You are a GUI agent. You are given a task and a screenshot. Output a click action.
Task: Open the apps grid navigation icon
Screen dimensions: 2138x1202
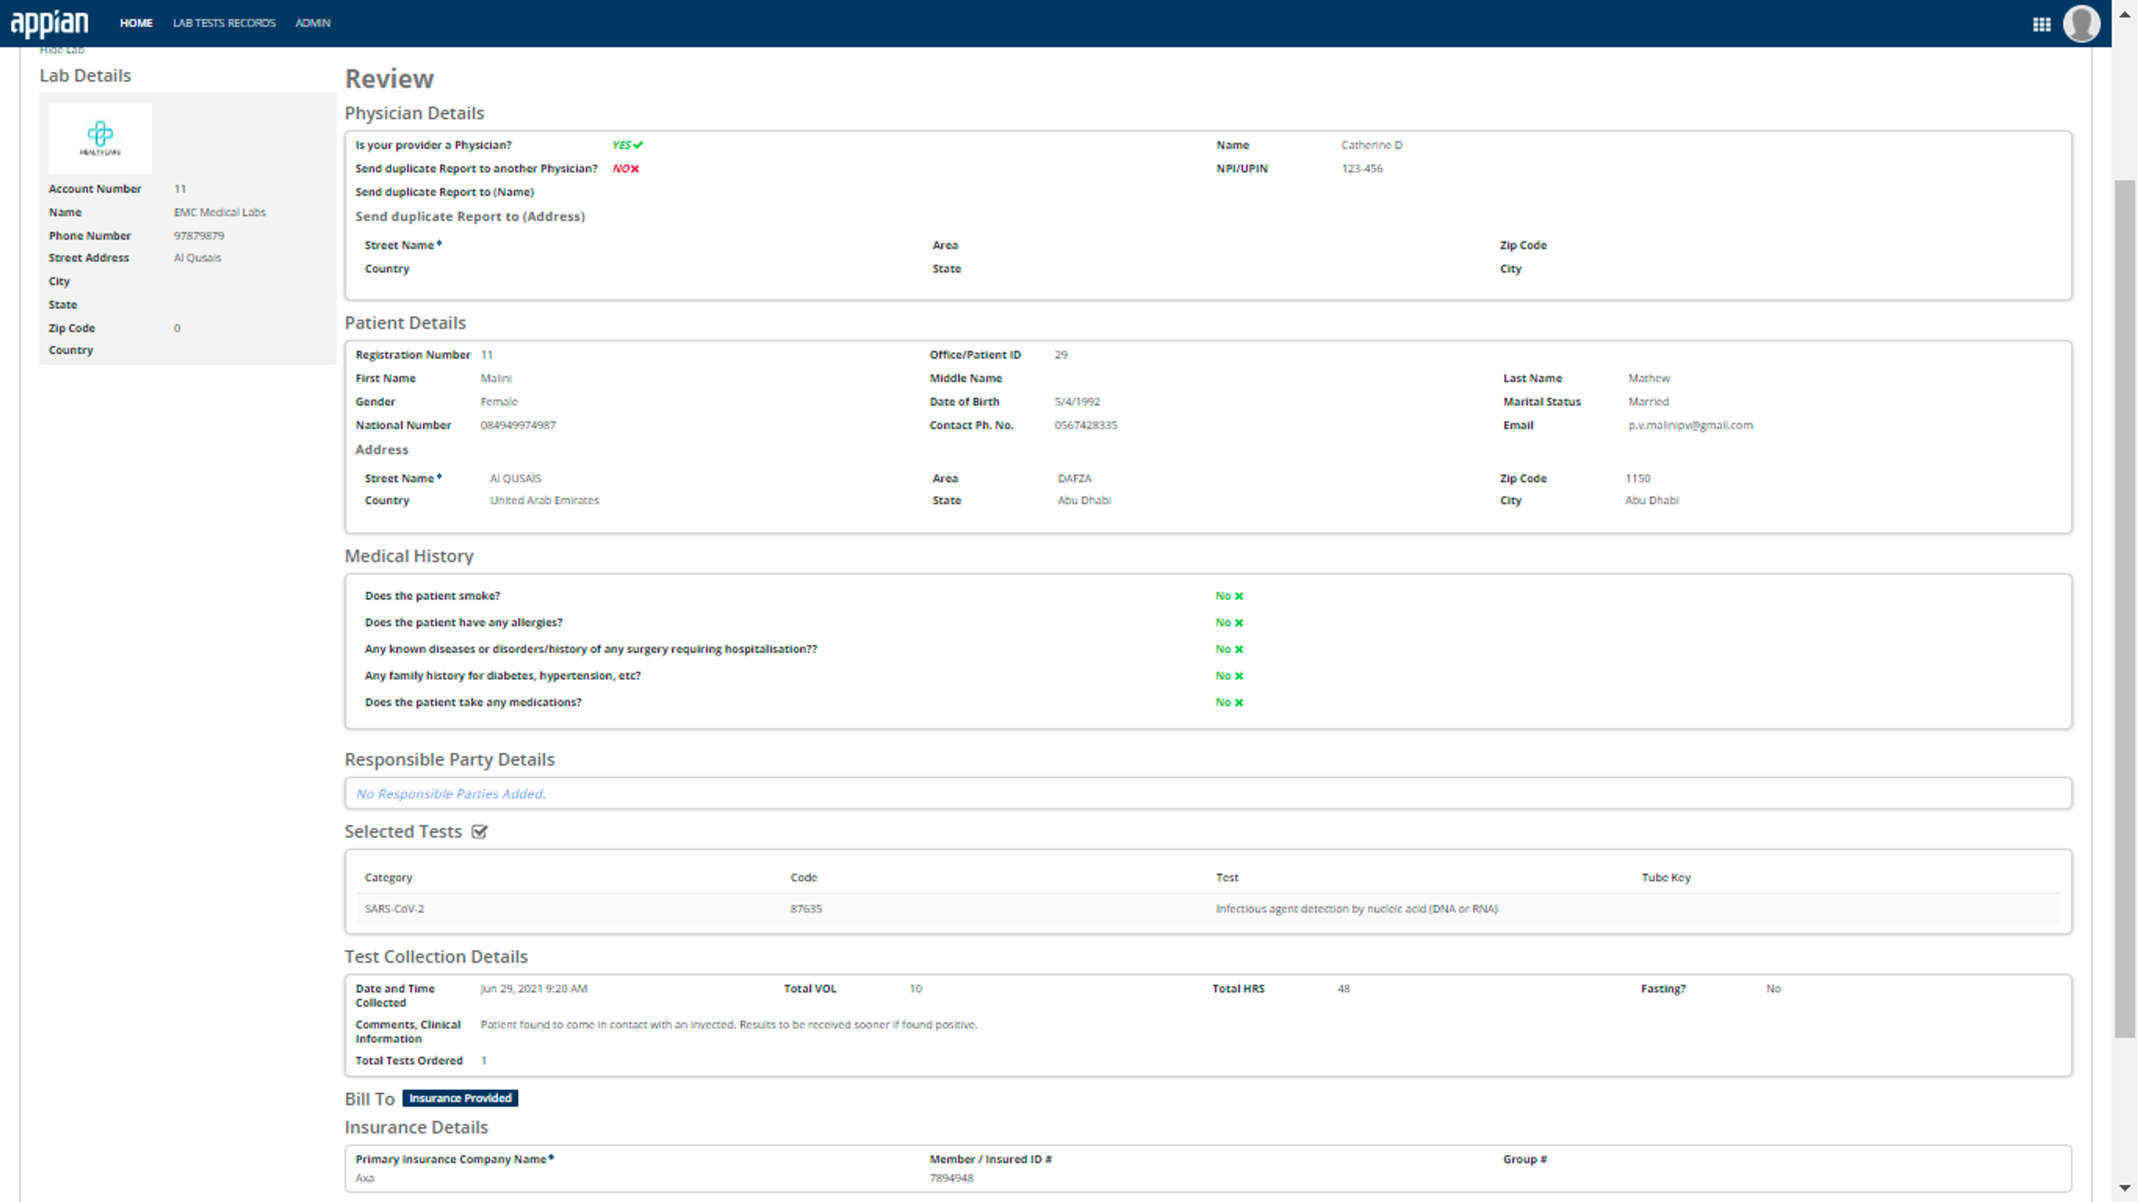pyautogui.click(x=2042, y=24)
